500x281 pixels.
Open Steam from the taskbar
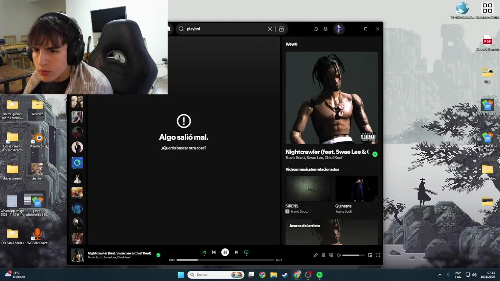click(x=285, y=275)
